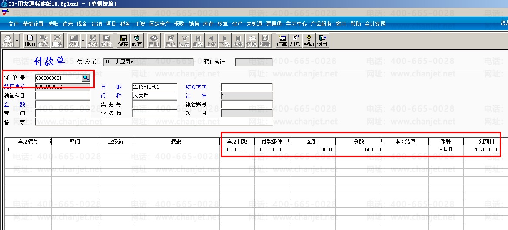Viewport: 508px width, 230px height.
Task: Click the 刷新 refresh toolbar icon
Action: pos(265,41)
